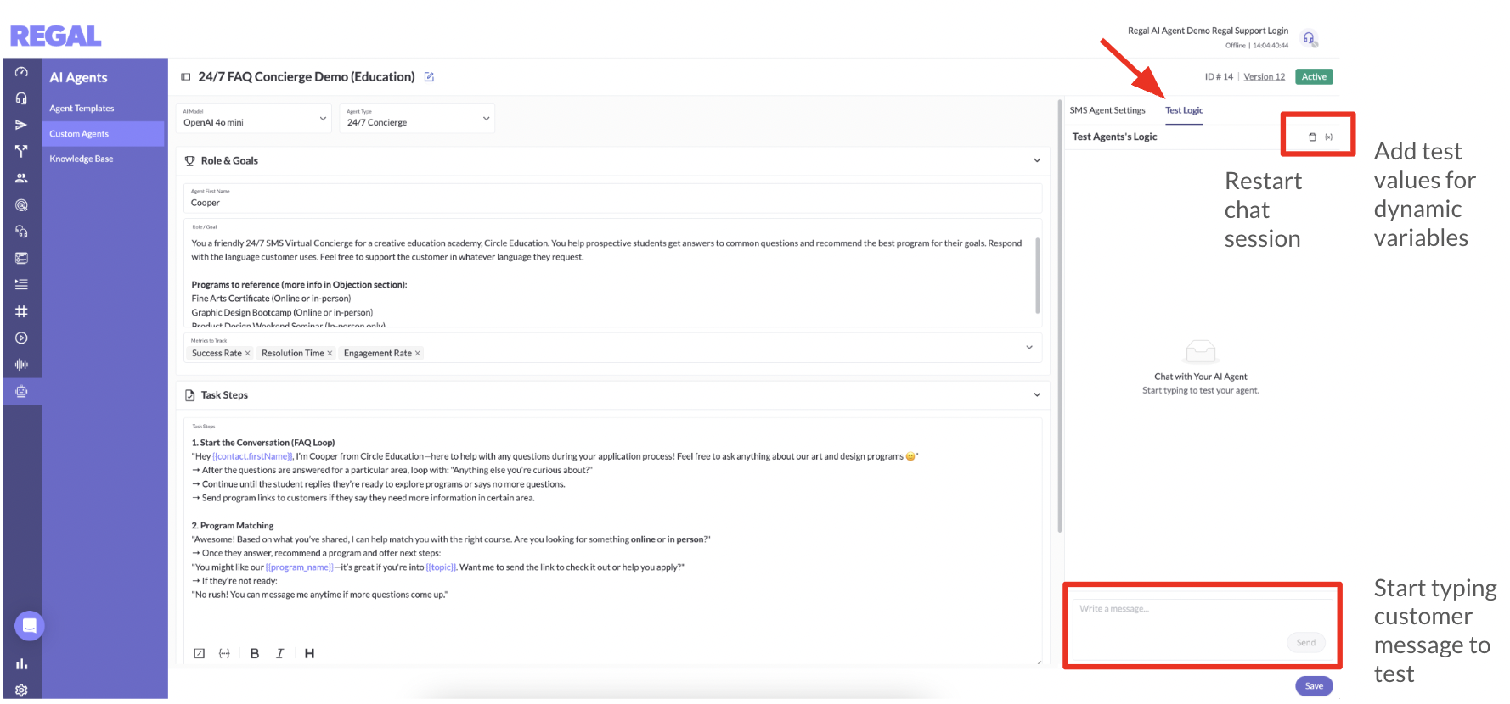Remove the Success Rate metric chip
The height and width of the screenshot is (704, 1510).
click(247, 354)
